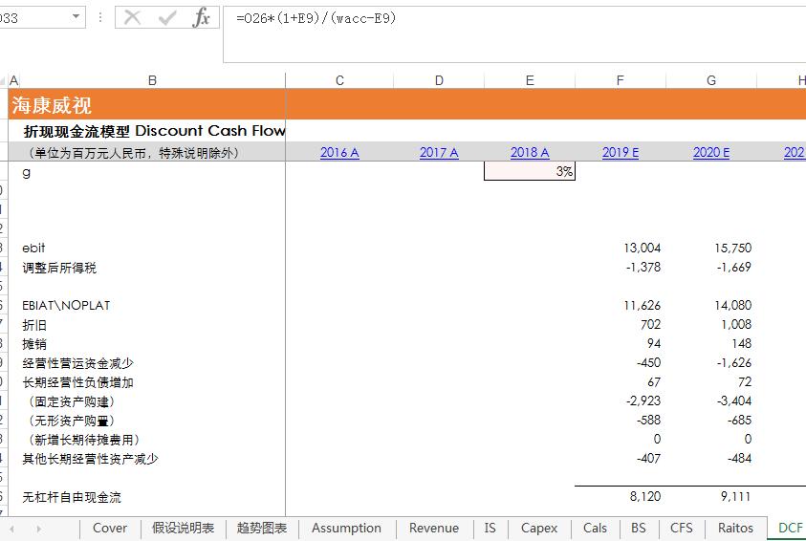This screenshot has height=541, width=806.
Task: Switch to the 趋势图表 sheet tab
Action: click(262, 529)
